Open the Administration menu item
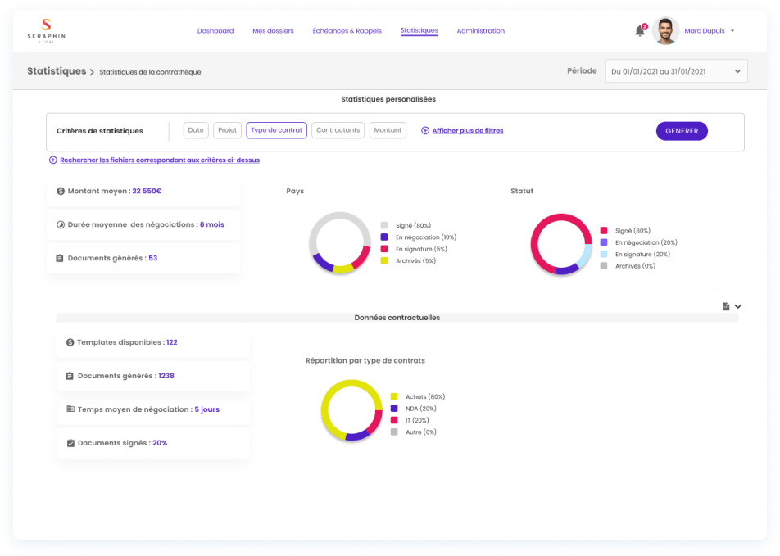780x556 pixels. point(480,30)
